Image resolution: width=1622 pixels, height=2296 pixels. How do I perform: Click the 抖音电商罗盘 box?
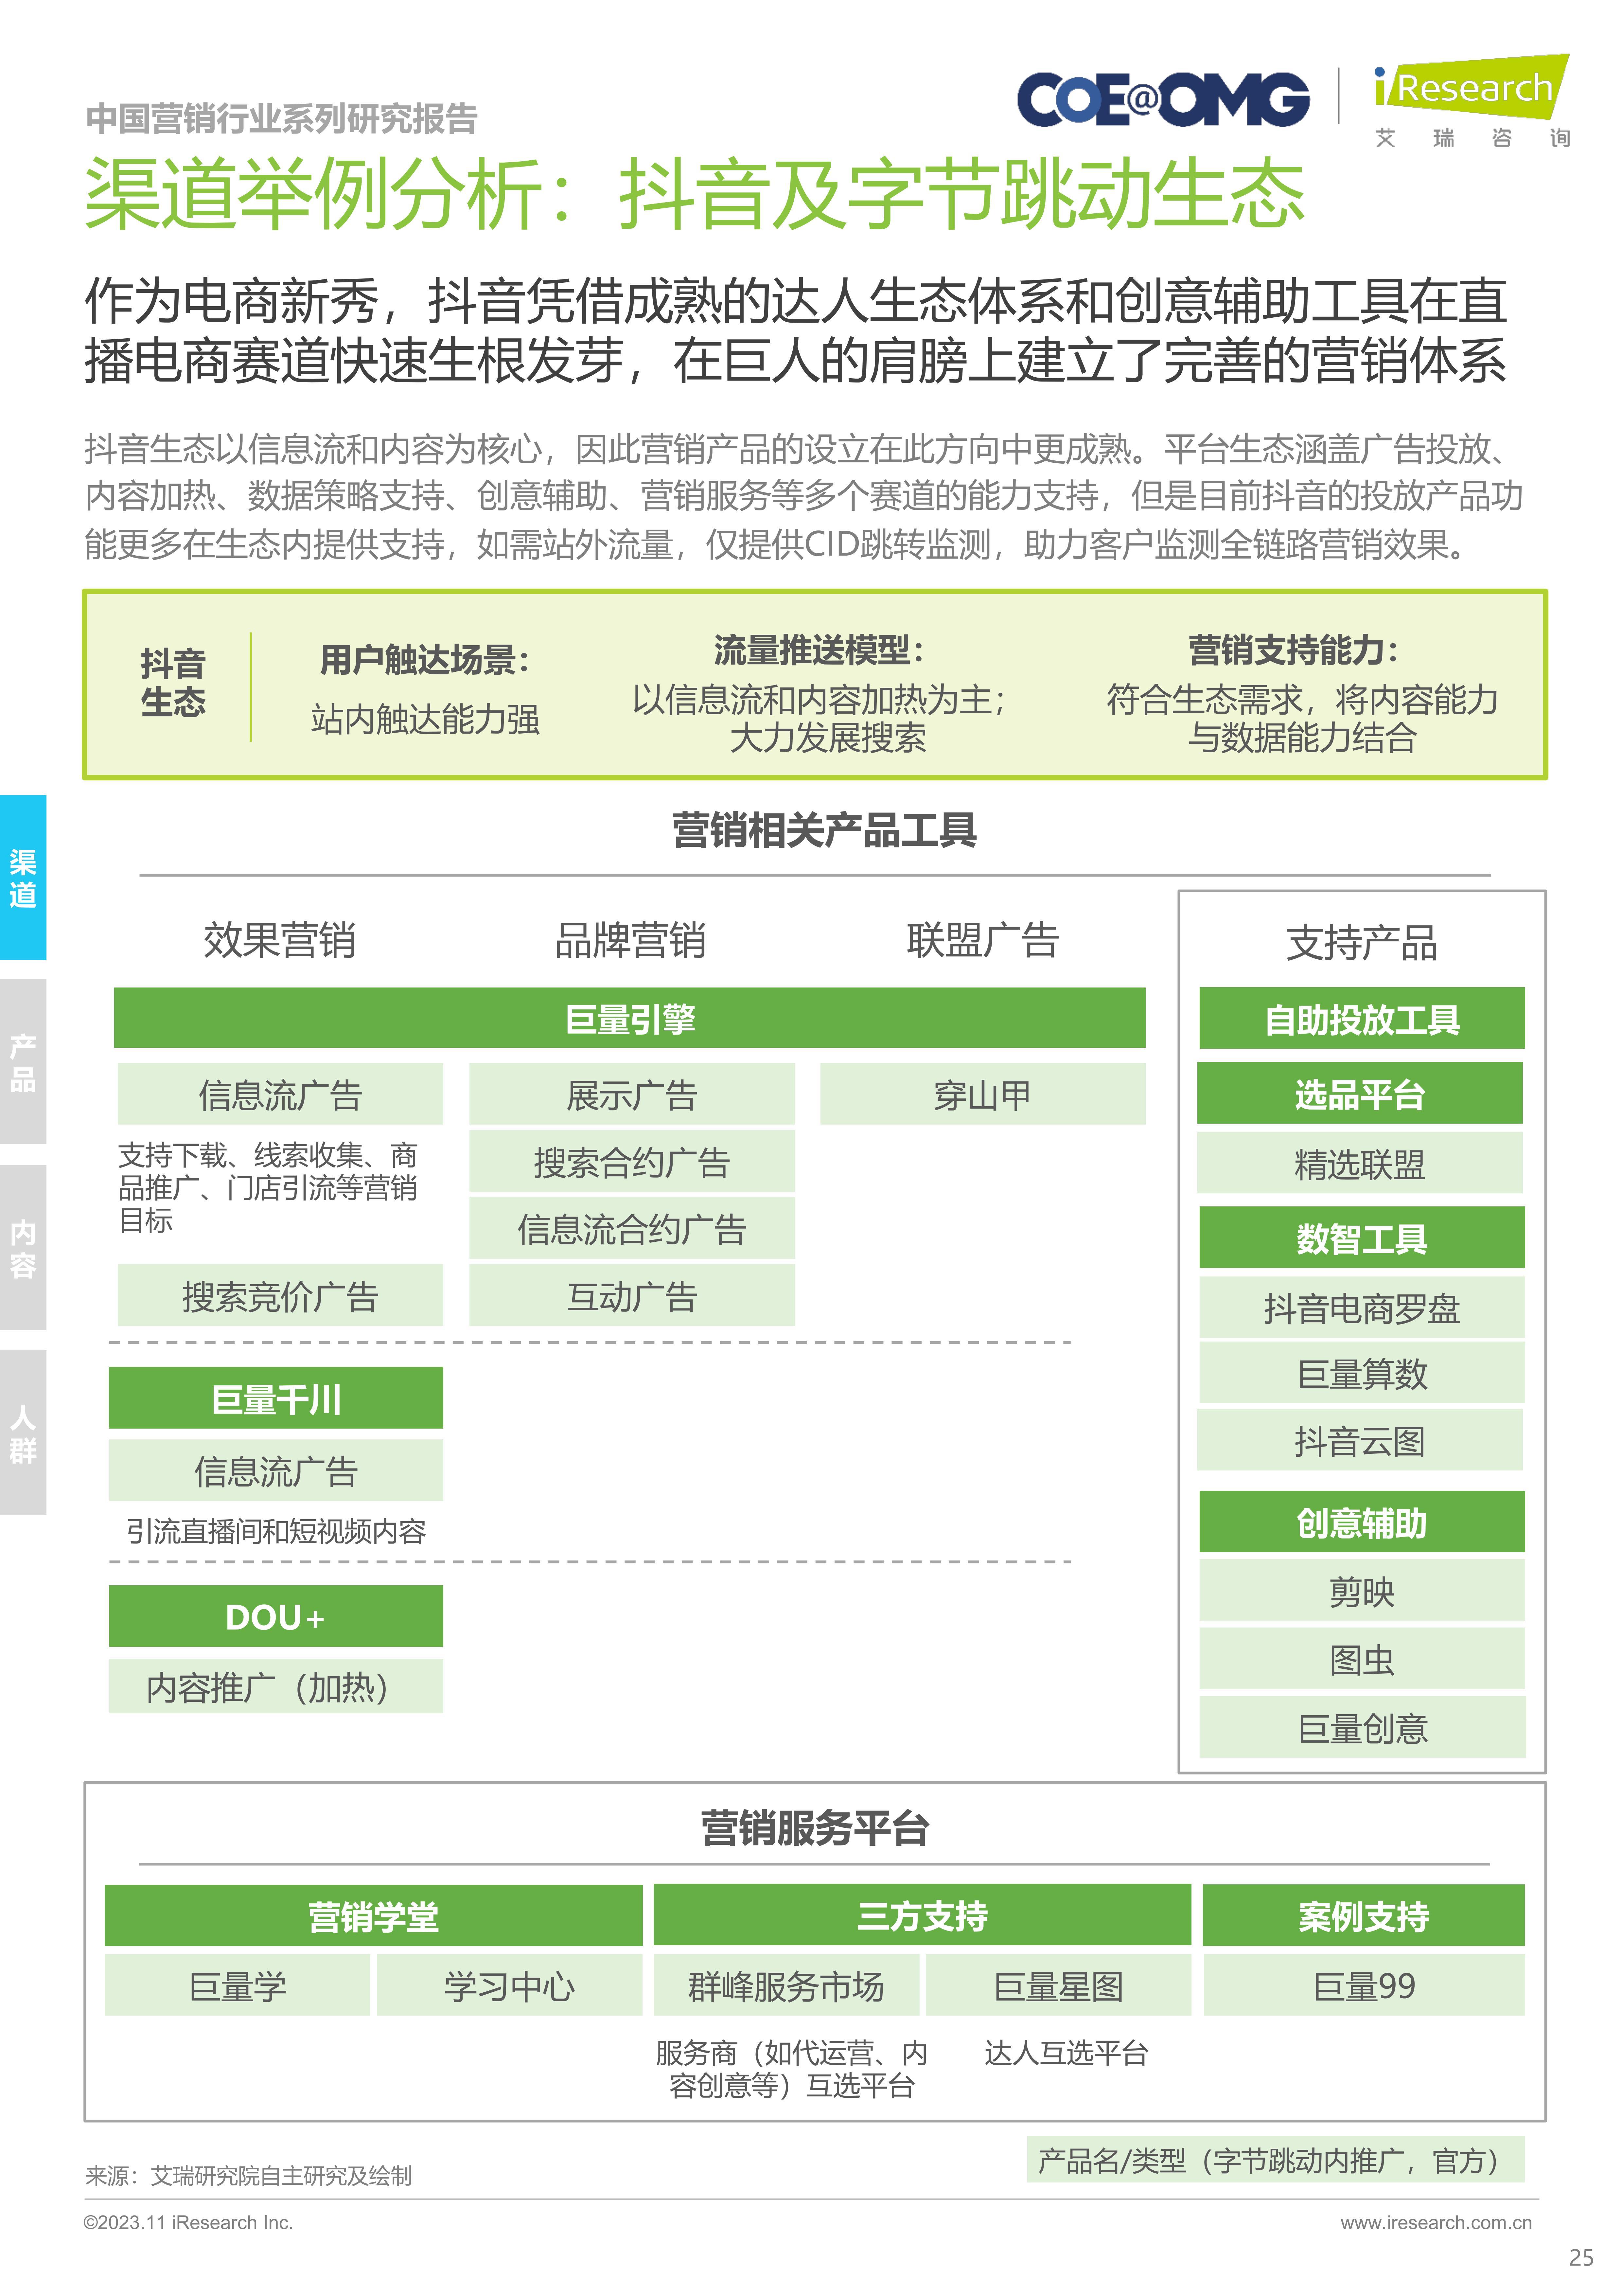[1362, 1307]
